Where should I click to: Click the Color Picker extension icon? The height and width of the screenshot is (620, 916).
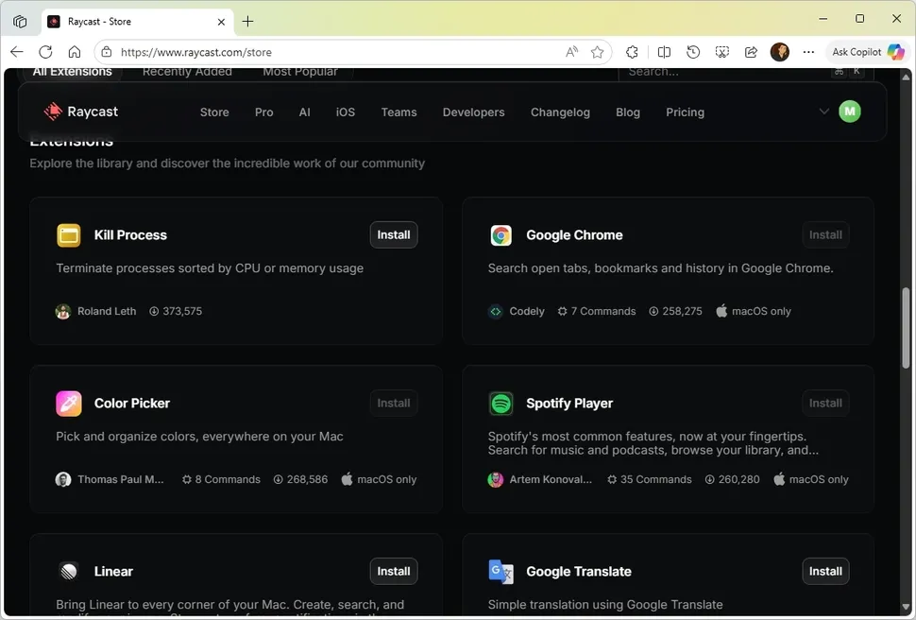coord(68,403)
